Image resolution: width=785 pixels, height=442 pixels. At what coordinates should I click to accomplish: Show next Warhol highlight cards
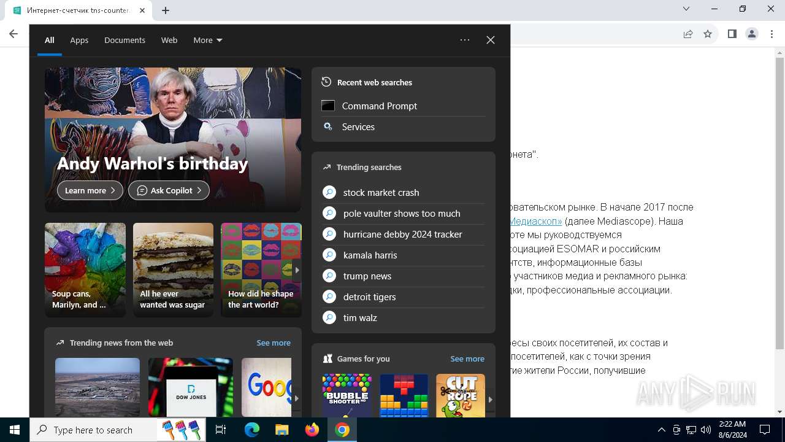(297, 270)
